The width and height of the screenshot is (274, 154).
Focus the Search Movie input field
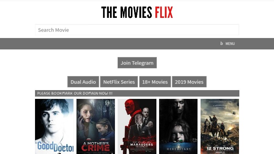point(137,30)
